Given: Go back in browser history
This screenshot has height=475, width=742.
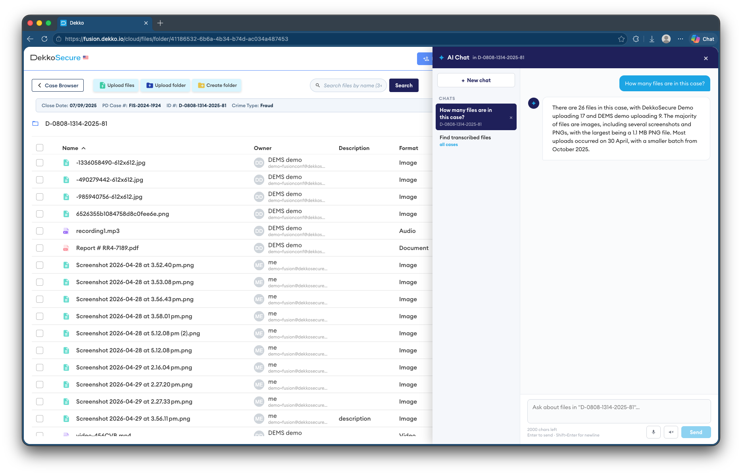Looking at the screenshot, I should (x=30, y=39).
